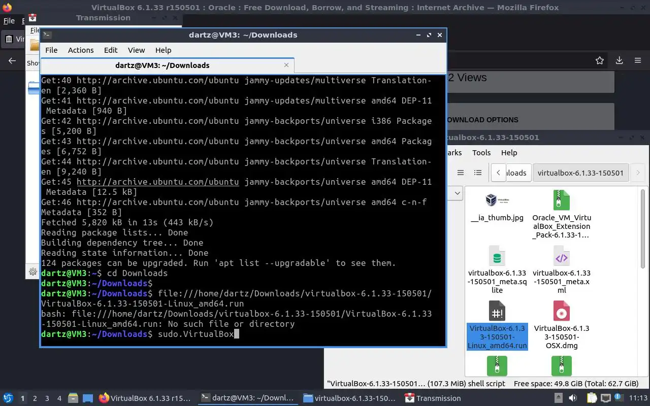Switch to workspace 3
The height and width of the screenshot is (406, 650).
click(47, 398)
